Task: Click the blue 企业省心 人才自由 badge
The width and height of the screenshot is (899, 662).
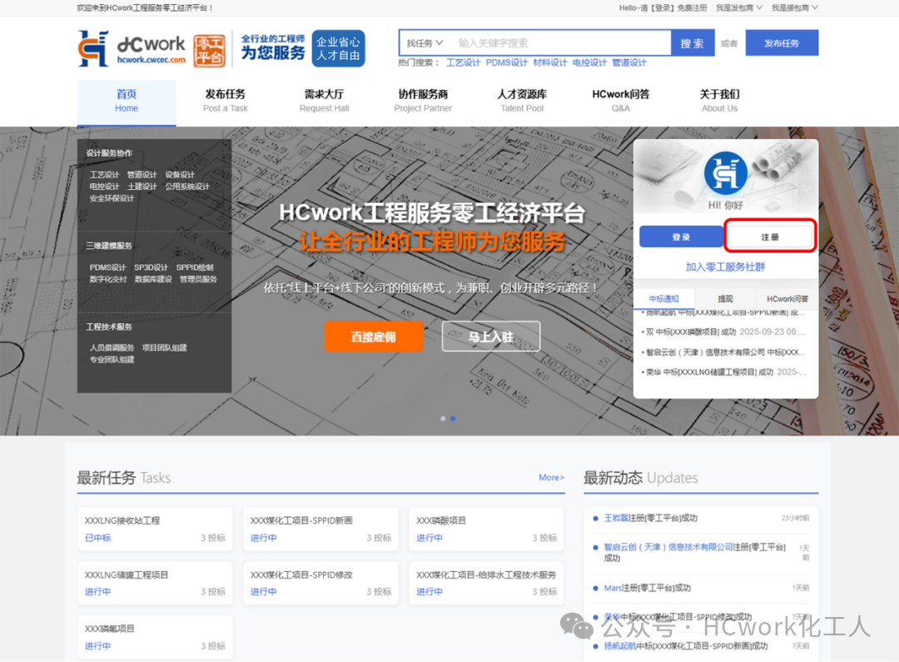Action: pos(338,48)
